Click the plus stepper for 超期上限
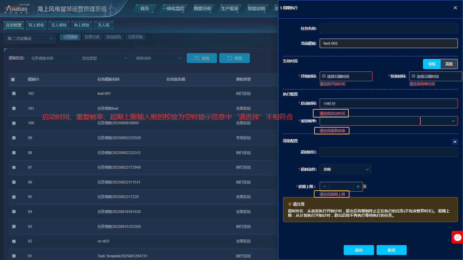This screenshot has width=463, height=260. point(358,187)
